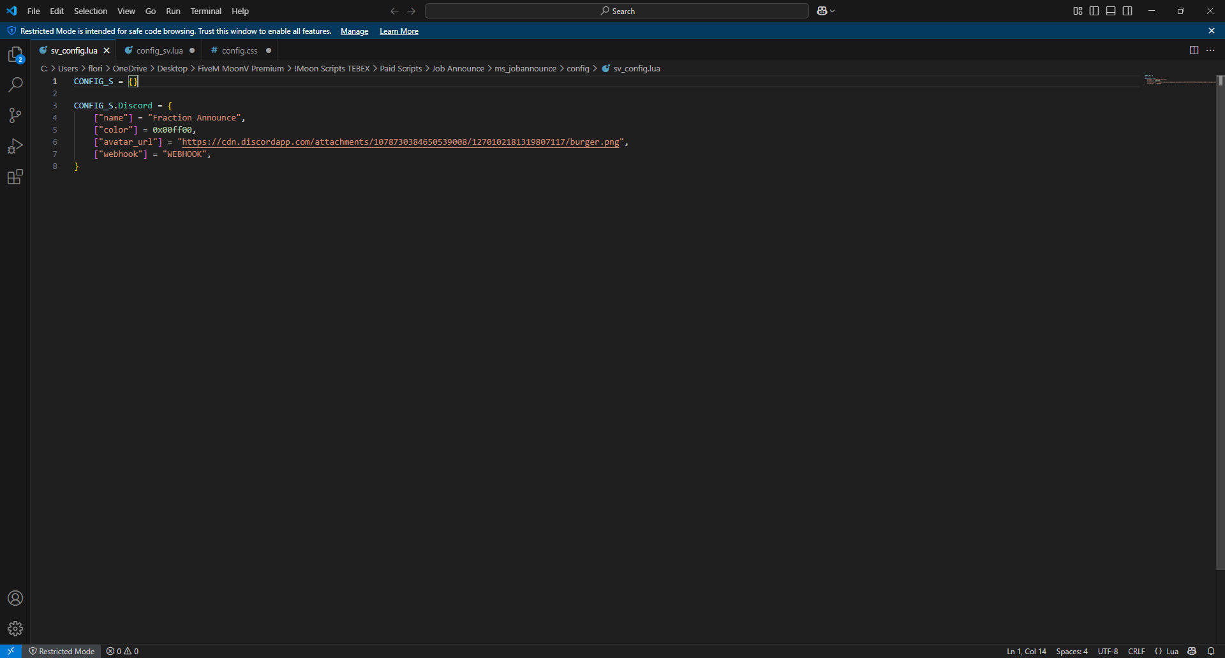Split the editor to the right
Screen dimensions: 1225x658
1194,50
